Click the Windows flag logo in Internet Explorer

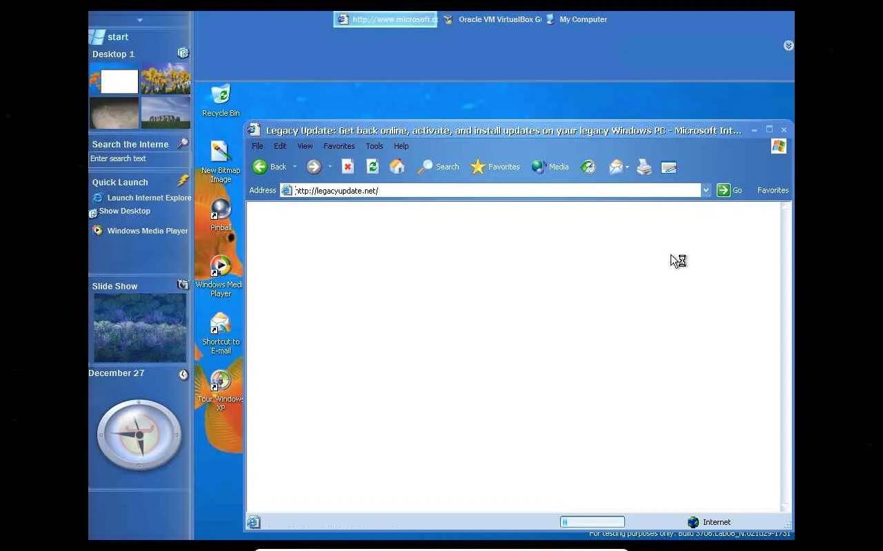coord(779,146)
